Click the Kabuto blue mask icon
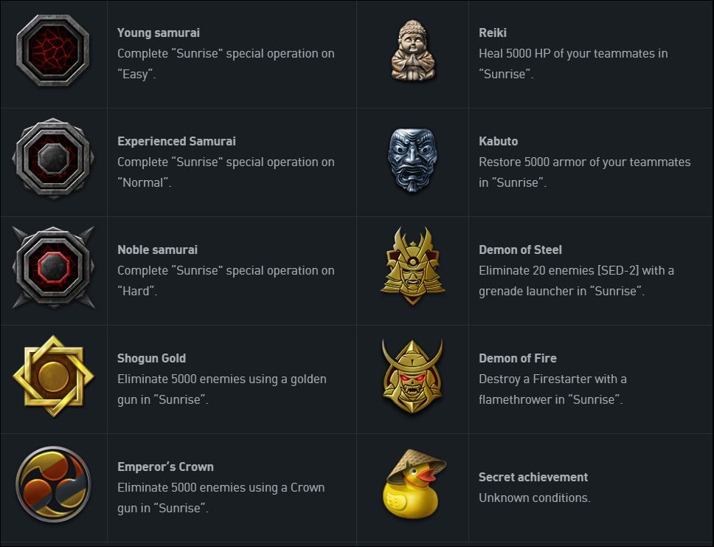Screen dimensions: 714x547 [413, 159]
